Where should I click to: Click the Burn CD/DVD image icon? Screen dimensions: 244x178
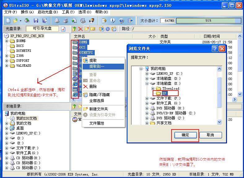coord(92,20)
